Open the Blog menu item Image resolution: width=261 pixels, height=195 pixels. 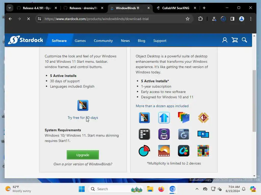coord(141,41)
